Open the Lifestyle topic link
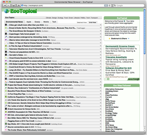147x135 pixels. coord(77,18)
